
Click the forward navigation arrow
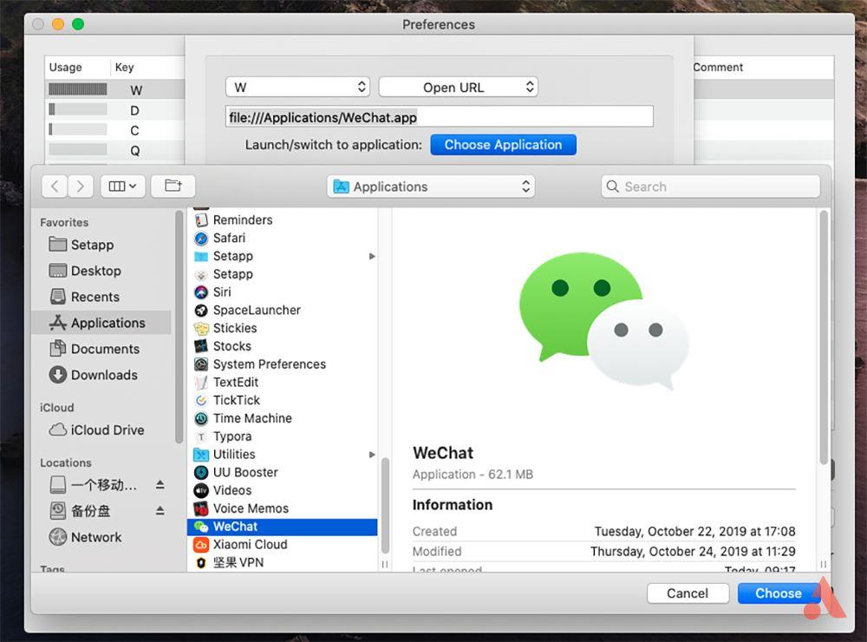pyautogui.click(x=81, y=187)
